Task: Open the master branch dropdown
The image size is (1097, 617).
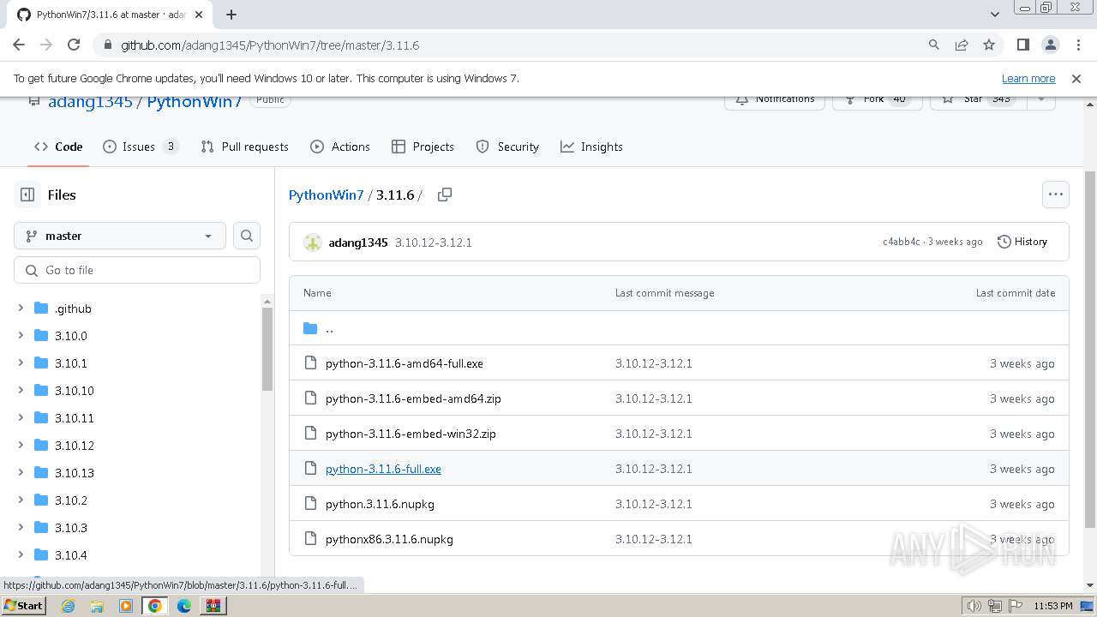Action: (x=120, y=236)
